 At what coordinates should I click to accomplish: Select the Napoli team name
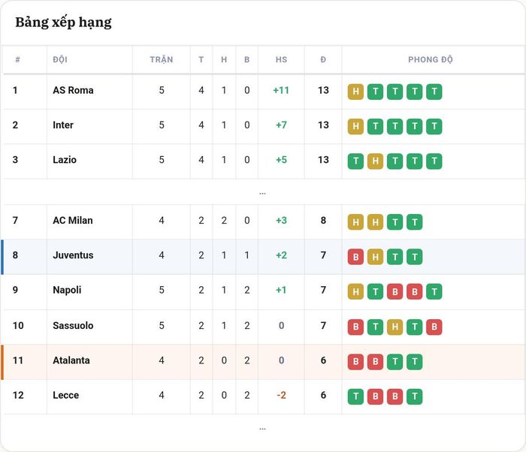[67, 290]
